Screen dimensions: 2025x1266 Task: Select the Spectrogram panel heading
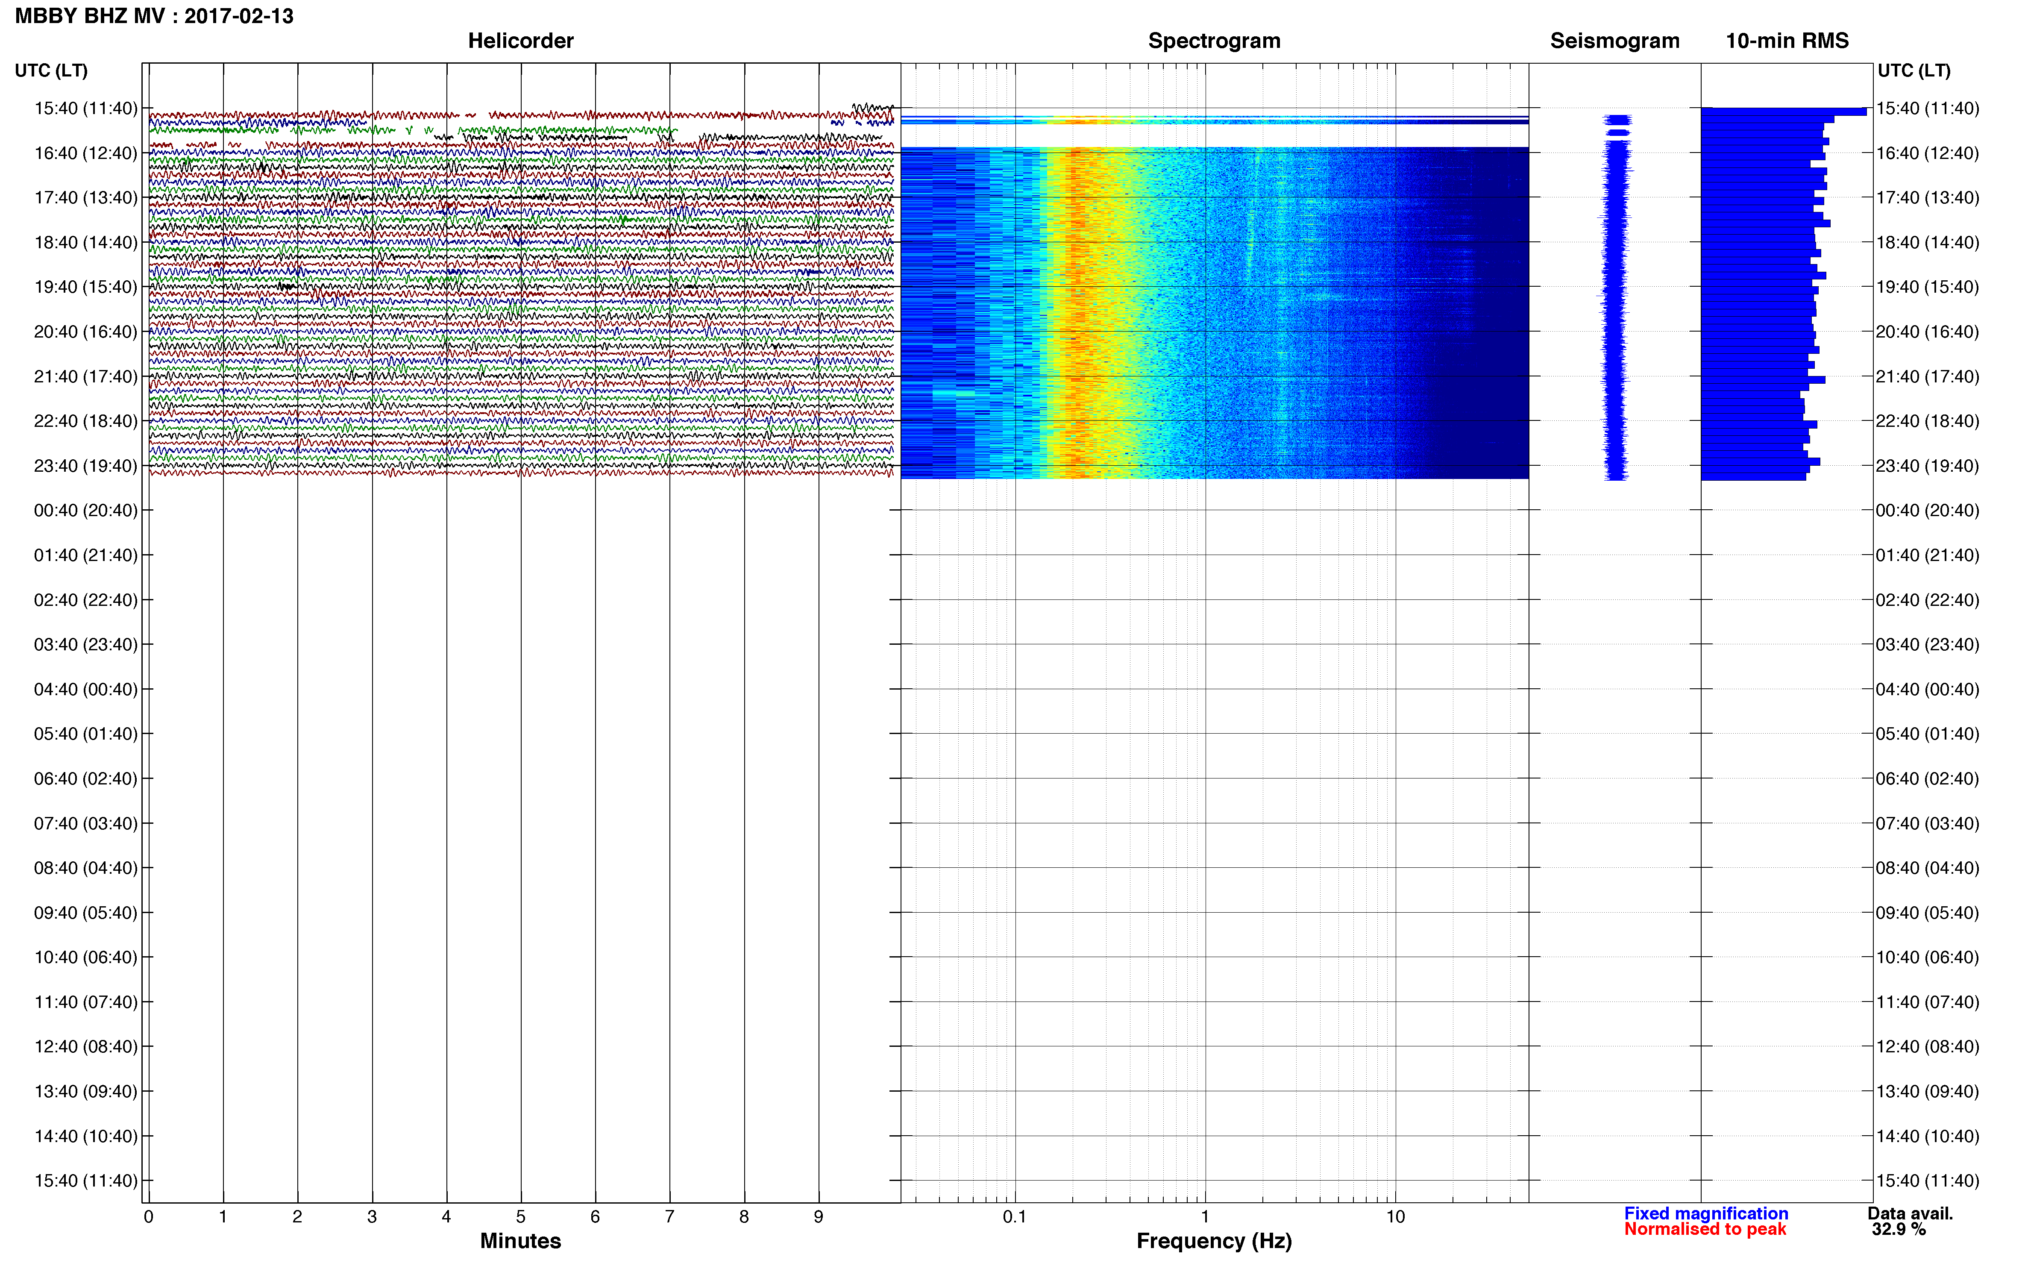tap(1214, 41)
